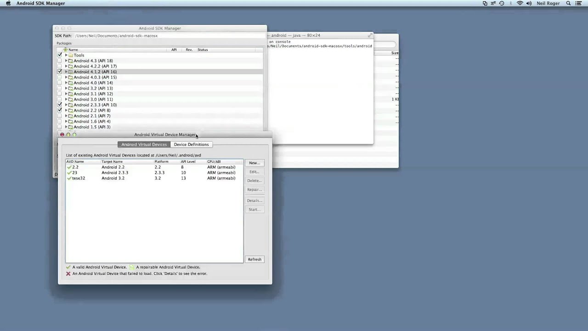Click the Wi-Fi status icon

click(x=520, y=3)
